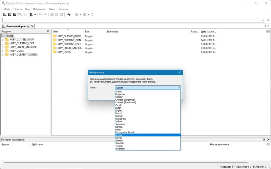This screenshot has height=169, width=271.
Task: Open the address bar history dropdown
Action: 263,20
